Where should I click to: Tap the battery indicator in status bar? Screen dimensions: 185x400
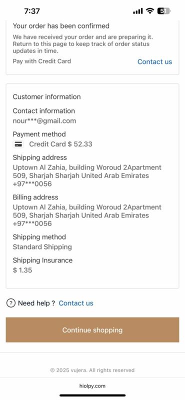pos(164,11)
